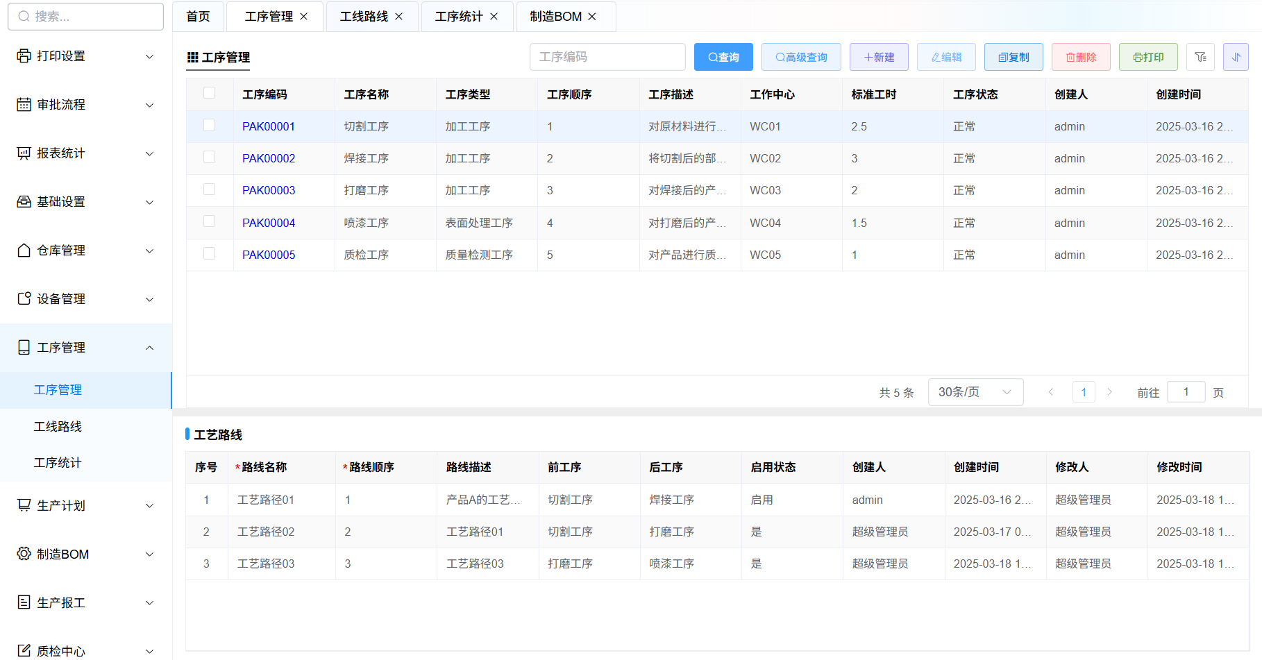Focus the 工序编码 search input
The height and width of the screenshot is (660, 1262).
(607, 57)
